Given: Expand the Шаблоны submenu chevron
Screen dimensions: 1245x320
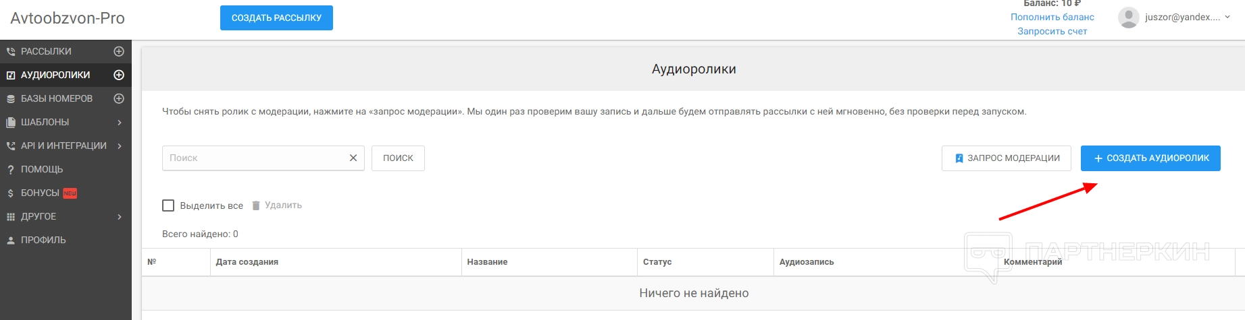Looking at the screenshot, I should pos(120,123).
